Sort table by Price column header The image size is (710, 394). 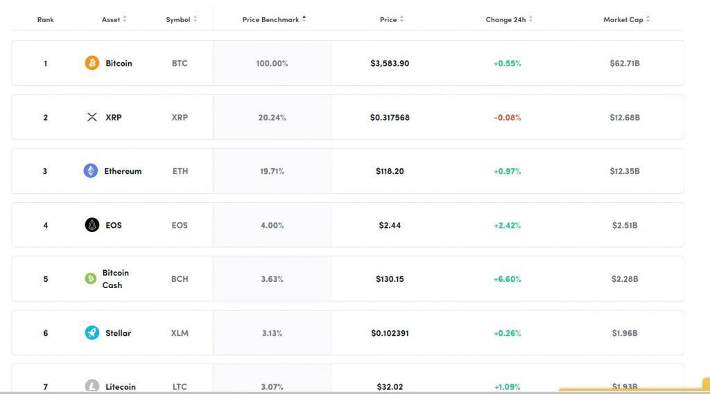(392, 20)
